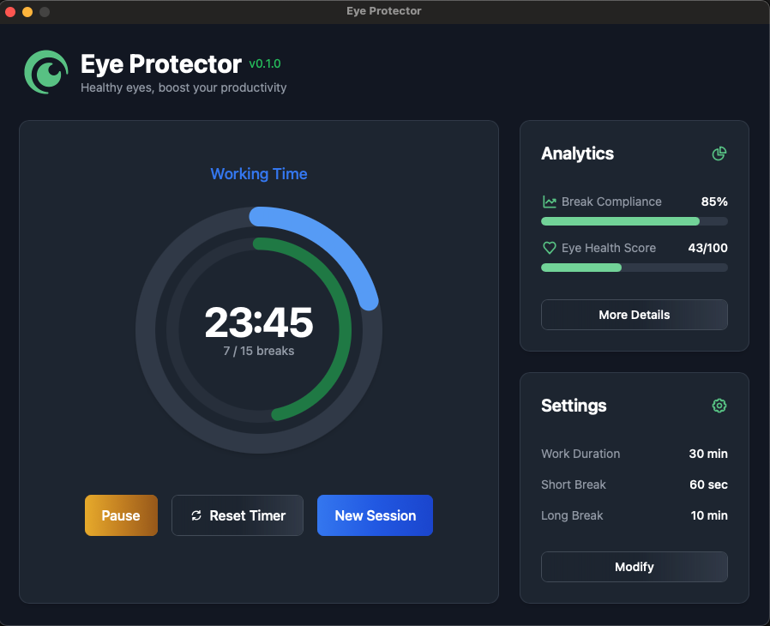Click the Short Break 60 sec setting row

[634, 485]
